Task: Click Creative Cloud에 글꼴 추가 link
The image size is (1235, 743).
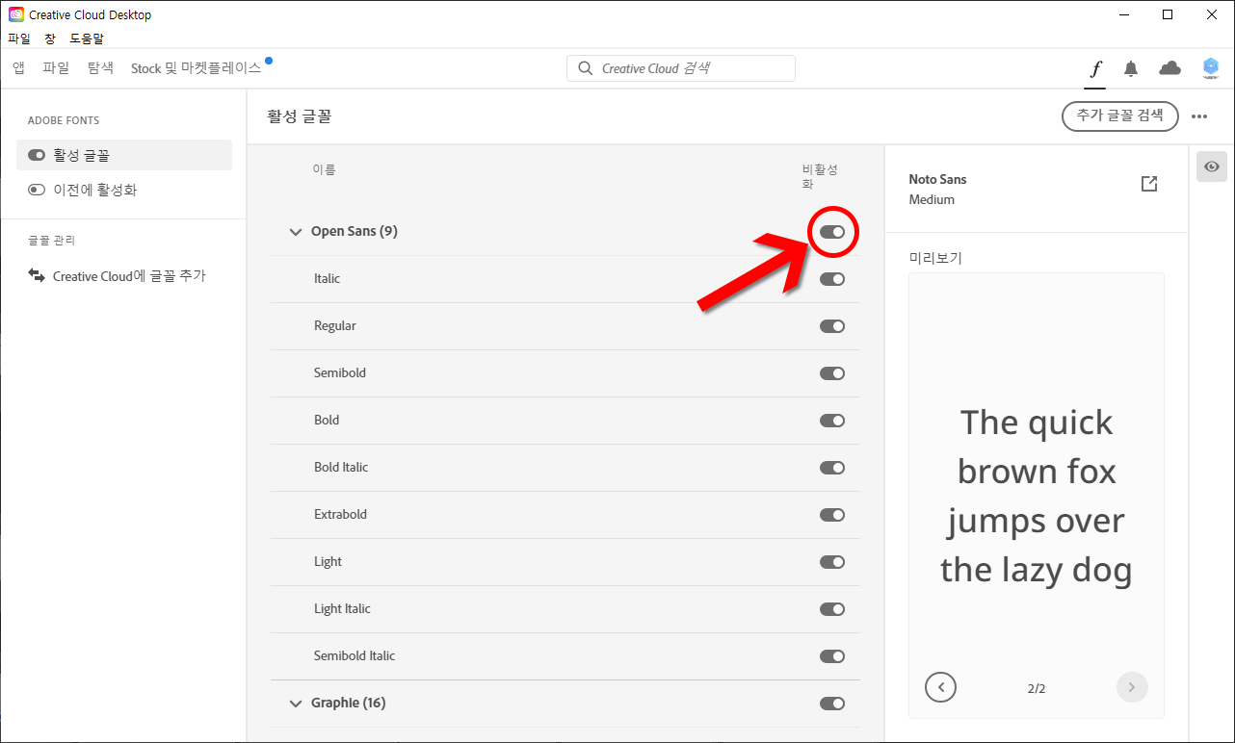Action: pos(129,276)
